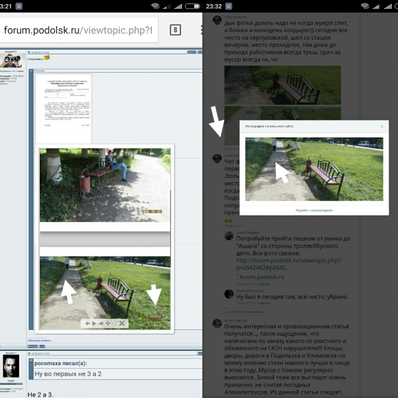The height and width of the screenshot is (398, 398).
Task: Click the move/expand icon in image viewer toolbar
Action: 108,323
